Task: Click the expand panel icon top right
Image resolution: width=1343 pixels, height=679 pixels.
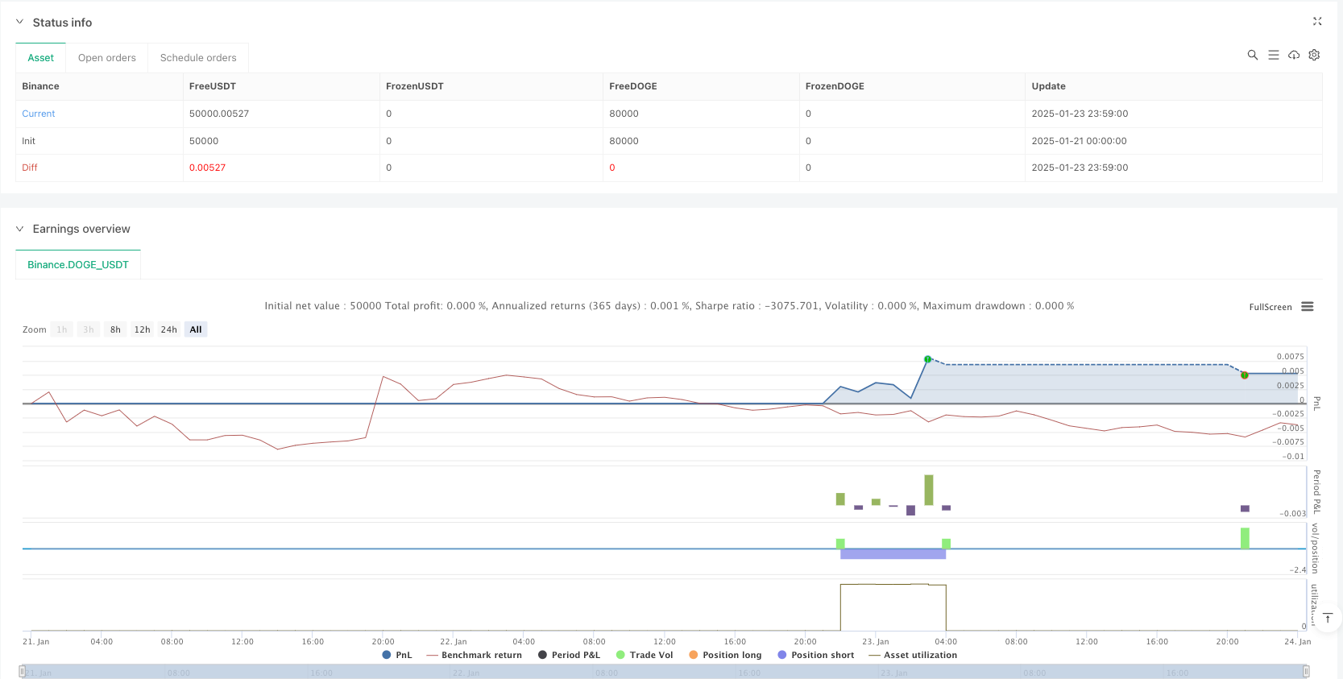Action: coord(1317,22)
